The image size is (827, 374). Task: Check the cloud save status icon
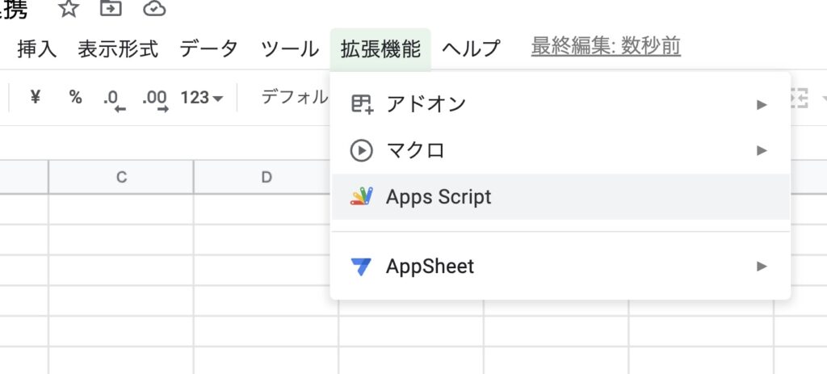click(x=153, y=10)
